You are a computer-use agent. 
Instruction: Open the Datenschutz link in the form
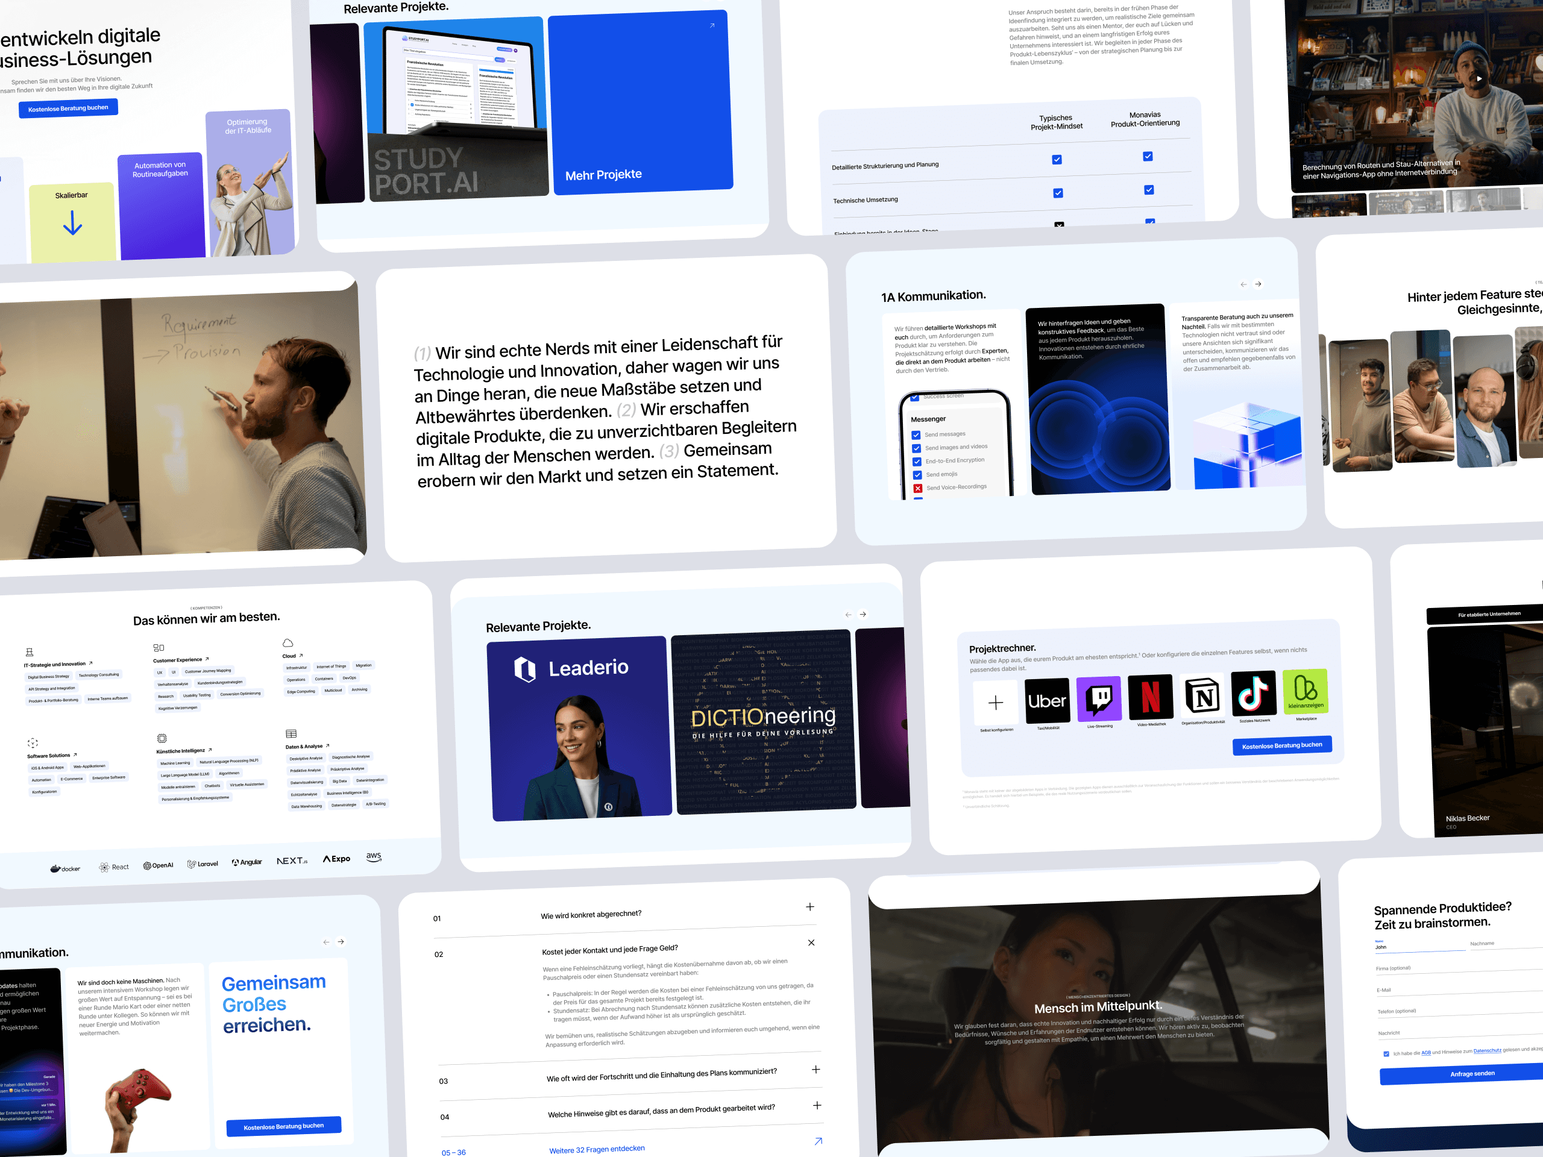click(x=1487, y=1051)
